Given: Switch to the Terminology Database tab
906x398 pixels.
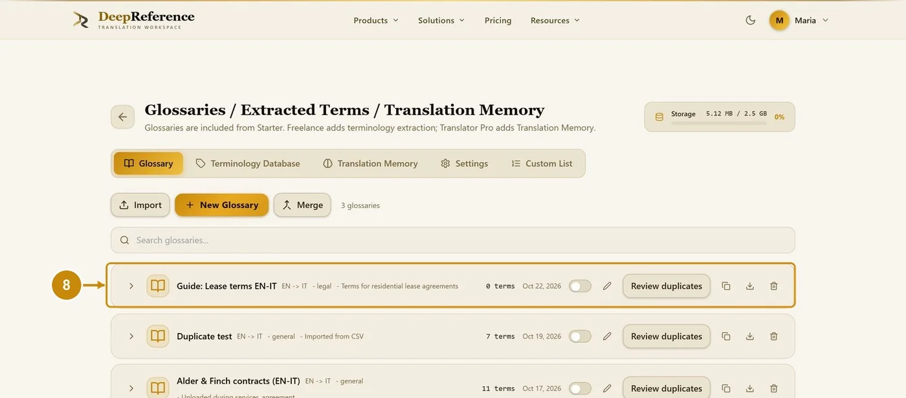Looking at the screenshot, I should 248,163.
